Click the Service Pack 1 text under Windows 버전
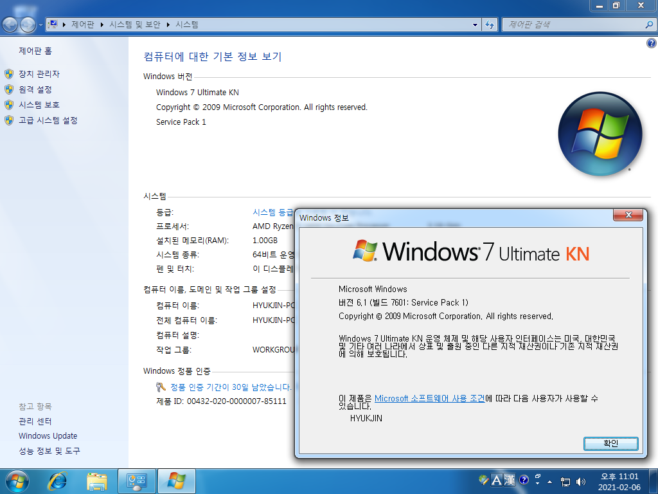Screen dimensions: 658x494 click(181, 122)
